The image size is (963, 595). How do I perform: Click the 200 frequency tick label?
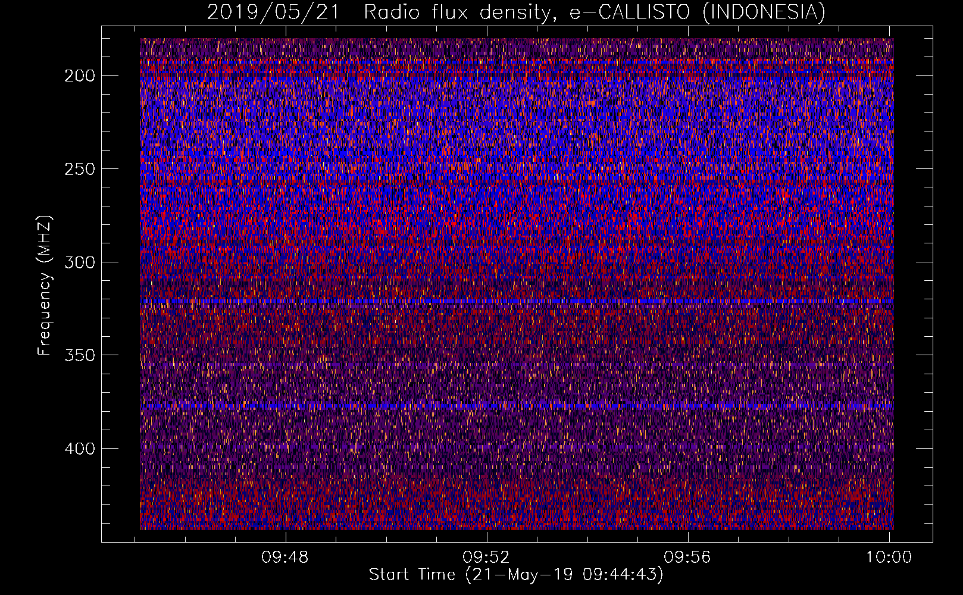79,76
